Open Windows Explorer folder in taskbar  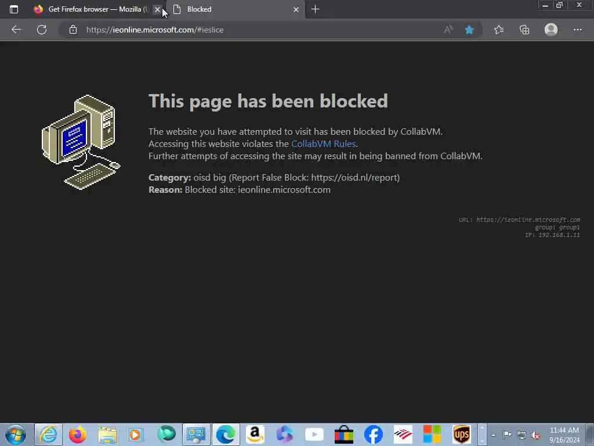pyautogui.click(x=107, y=434)
